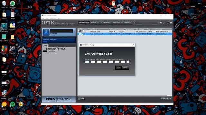Close the Enter Activation Code dialog
This screenshot has height=115, width=206.
coord(134,45)
